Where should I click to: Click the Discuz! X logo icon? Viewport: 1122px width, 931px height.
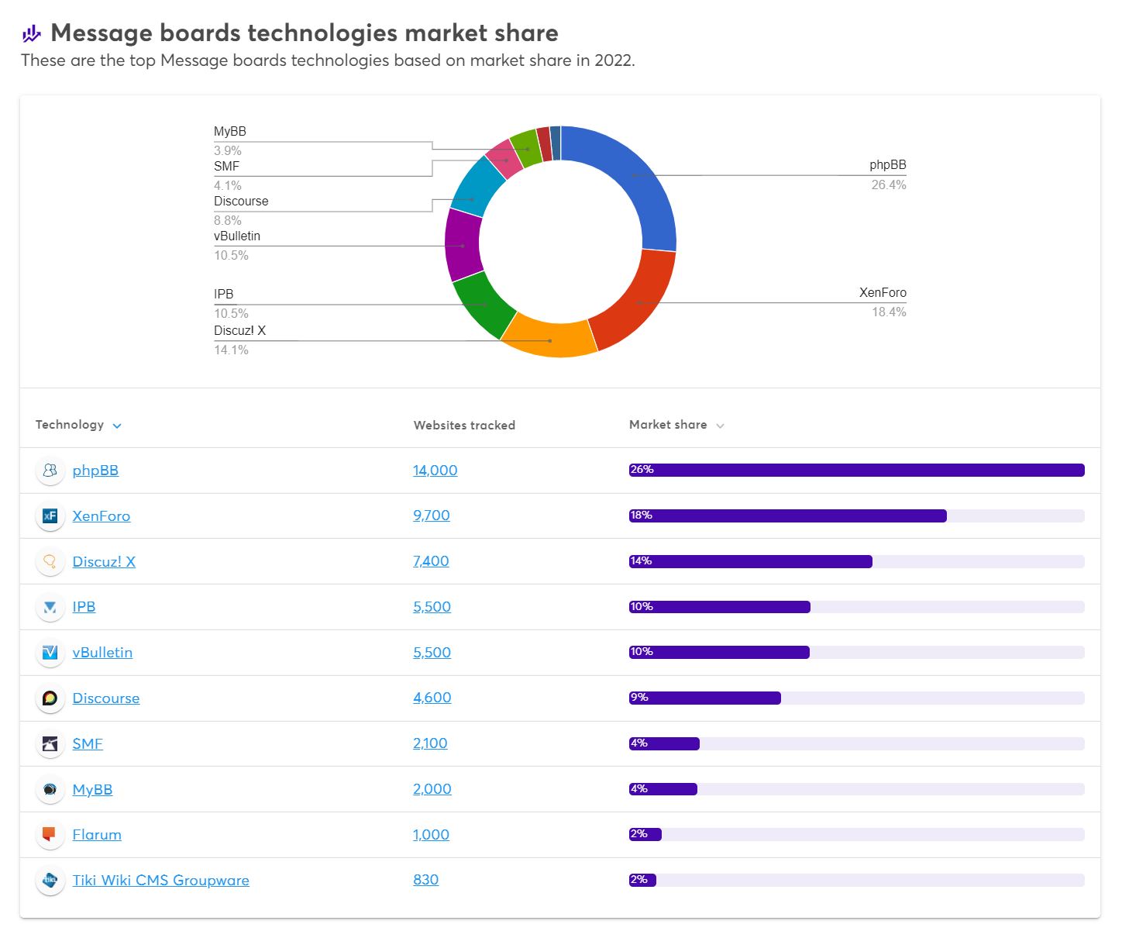(x=50, y=562)
